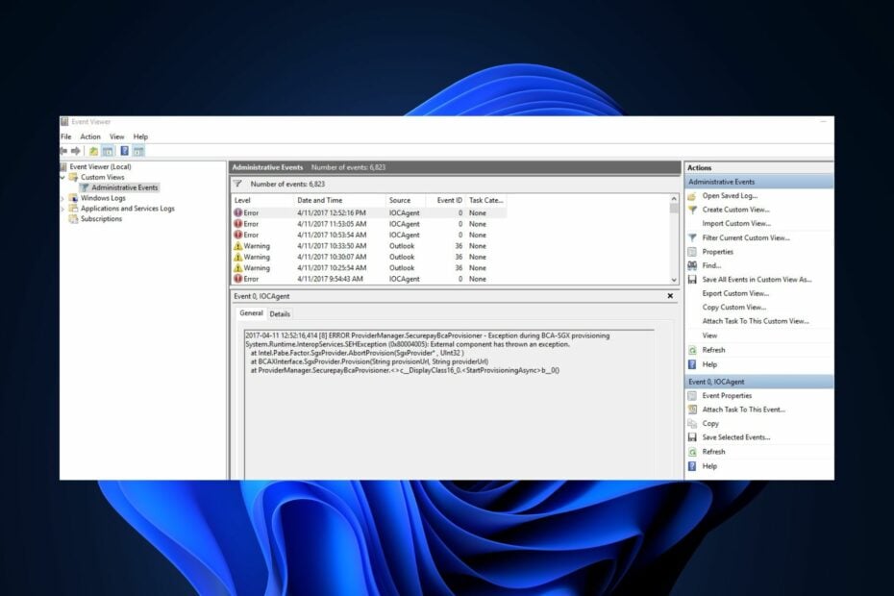Click the back navigation arrow
The image size is (894, 596).
click(64, 151)
